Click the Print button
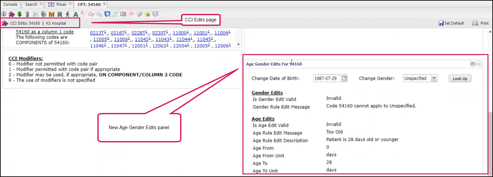Viewport: 493px width, 177px height. click(480, 23)
